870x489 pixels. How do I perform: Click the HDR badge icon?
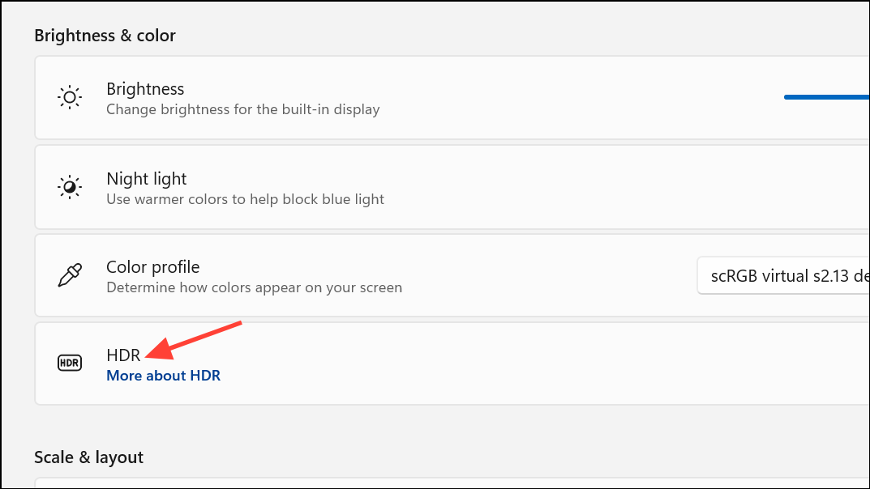(70, 363)
